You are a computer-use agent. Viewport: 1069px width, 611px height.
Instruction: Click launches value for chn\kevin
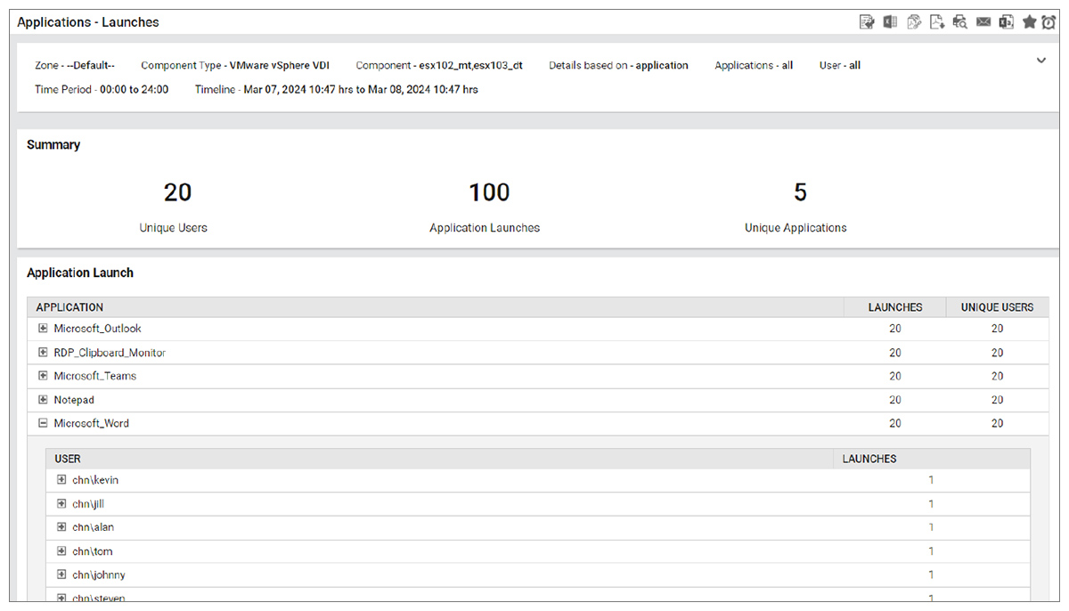coord(931,480)
